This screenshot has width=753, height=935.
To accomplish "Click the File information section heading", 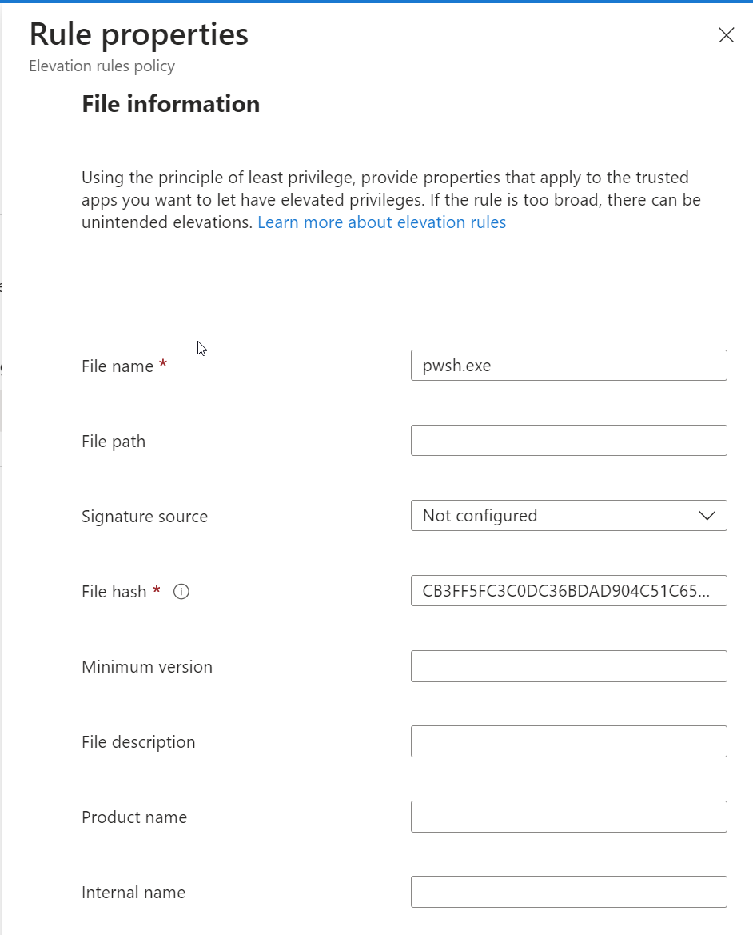I will (170, 103).
